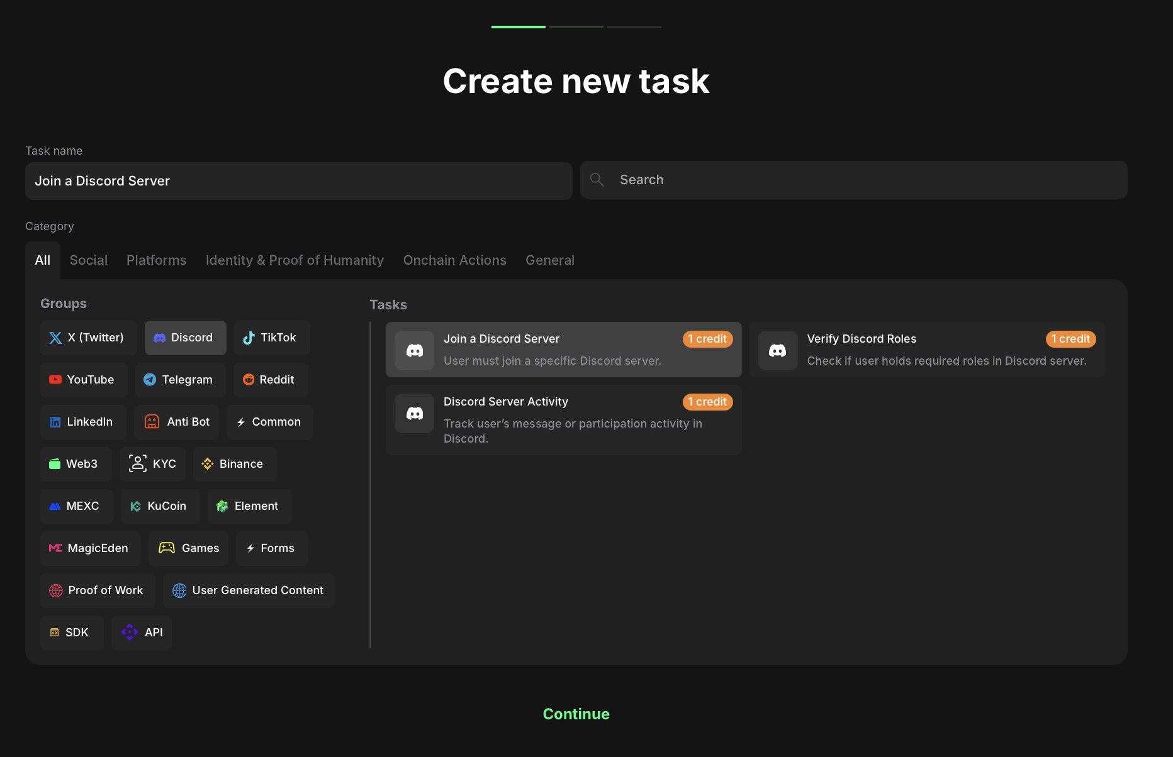Switch to the Social category tab

pyautogui.click(x=89, y=260)
